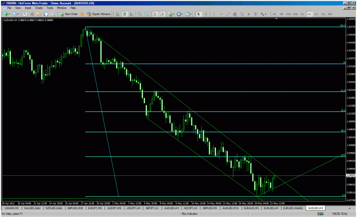Select the Crosshair tool
Image resolution: width=357 pixels, height=217 pixels.
[206, 14]
